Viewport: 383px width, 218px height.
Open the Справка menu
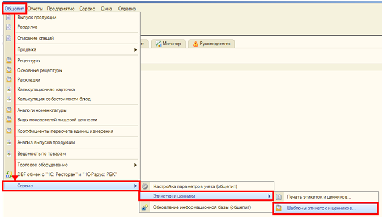127,9
